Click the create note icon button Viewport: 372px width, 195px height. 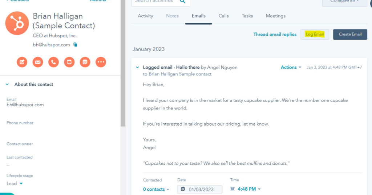(x=22, y=62)
